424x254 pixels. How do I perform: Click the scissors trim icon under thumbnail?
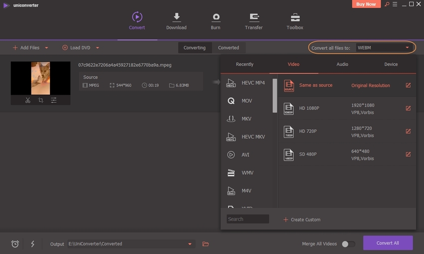(x=28, y=100)
